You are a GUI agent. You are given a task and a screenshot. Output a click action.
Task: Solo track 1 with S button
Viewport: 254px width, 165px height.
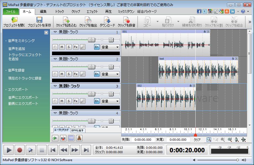69,47
